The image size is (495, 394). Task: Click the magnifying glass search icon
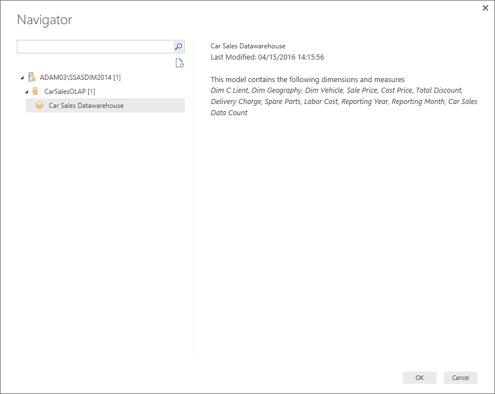click(x=178, y=47)
